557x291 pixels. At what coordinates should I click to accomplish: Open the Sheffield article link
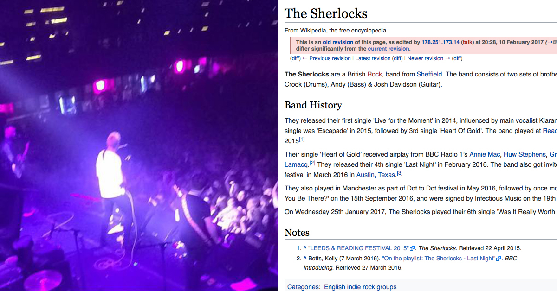(429, 74)
